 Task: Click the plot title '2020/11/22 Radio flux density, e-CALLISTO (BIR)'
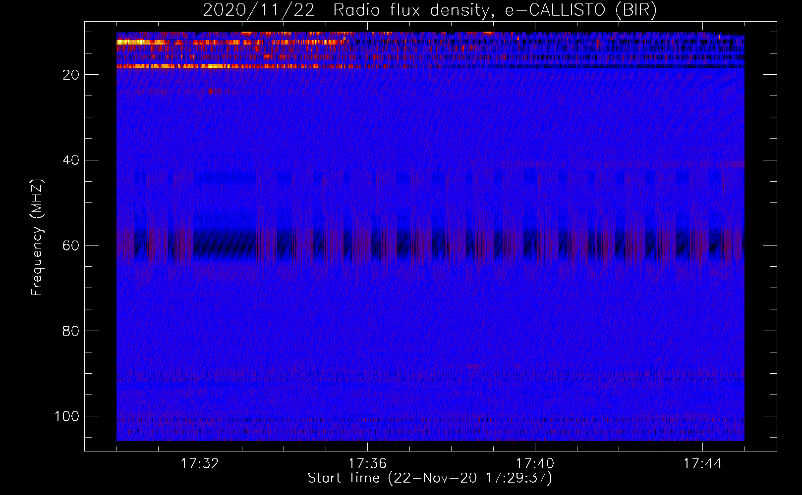[x=430, y=10]
